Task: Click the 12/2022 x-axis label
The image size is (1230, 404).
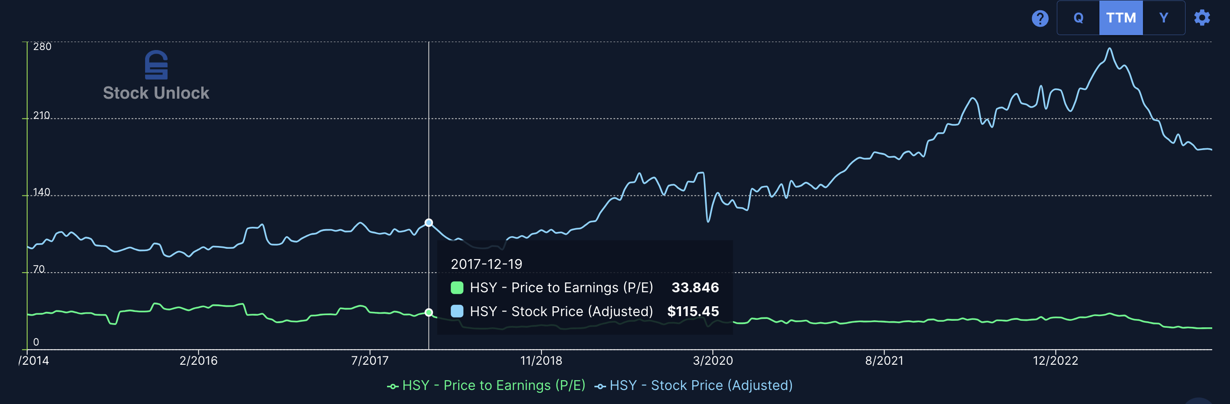Action: click(x=1055, y=360)
